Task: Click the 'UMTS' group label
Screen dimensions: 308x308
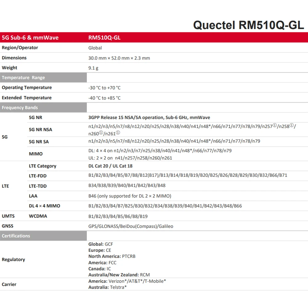Action: (8, 216)
